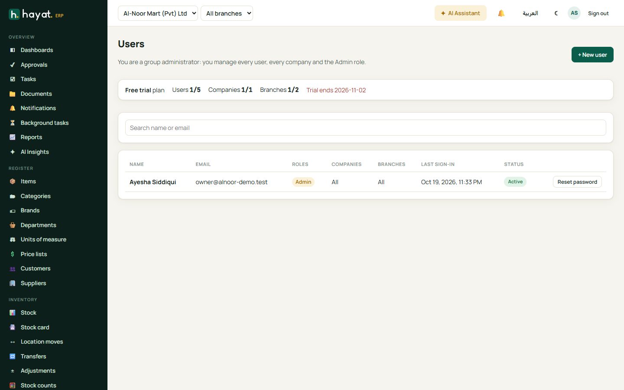The height and width of the screenshot is (390, 624).
Task: Click the Items box icon
Action: click(13, 182)
